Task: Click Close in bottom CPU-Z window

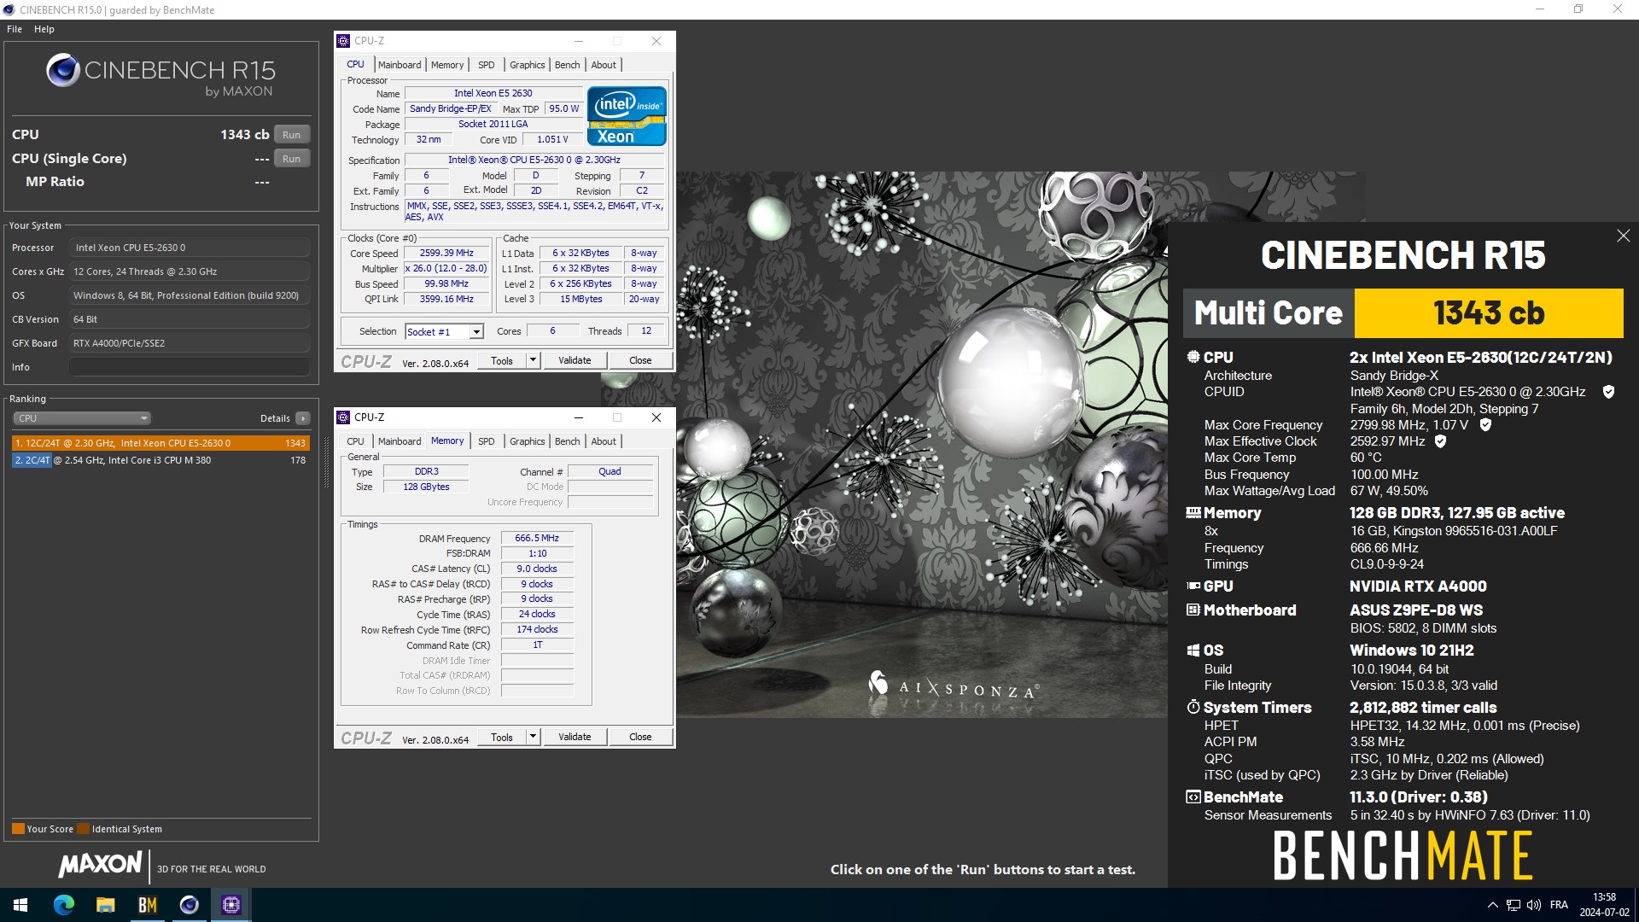Action: click(x=640, y=737)
